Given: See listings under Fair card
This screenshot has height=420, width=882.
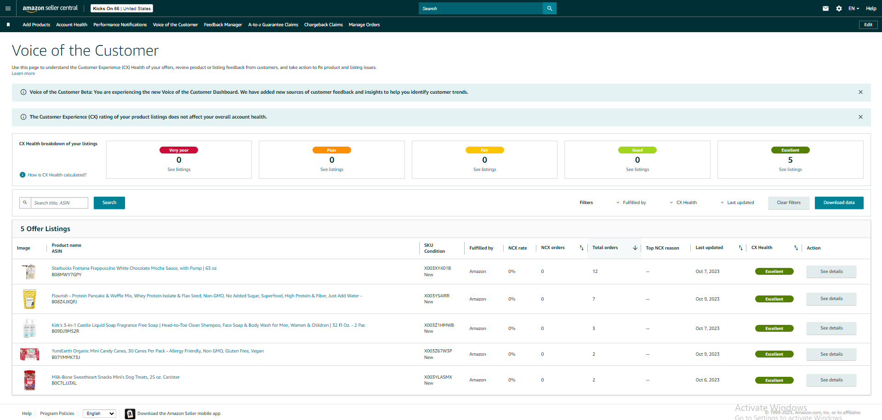Looking at the screenshot, I should point(485,170).
